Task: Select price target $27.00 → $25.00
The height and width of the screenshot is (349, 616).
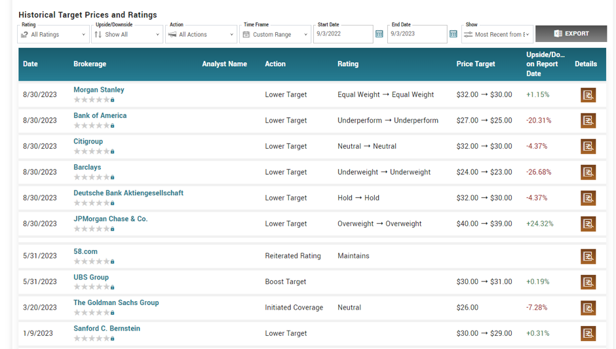Action: coord(484,120)
